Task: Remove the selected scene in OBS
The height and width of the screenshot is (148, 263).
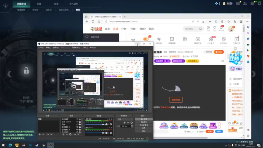Action: [43, 135]
